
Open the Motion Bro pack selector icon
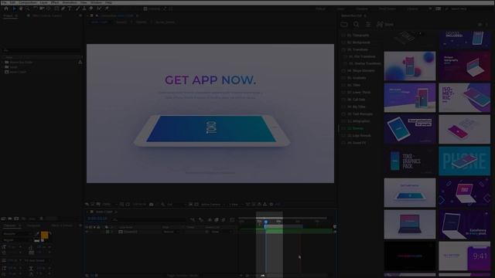(344, 24)
